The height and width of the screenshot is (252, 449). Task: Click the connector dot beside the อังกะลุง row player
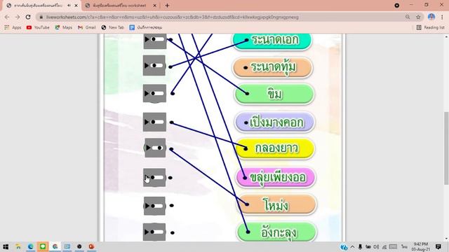[x=173, y=233]
